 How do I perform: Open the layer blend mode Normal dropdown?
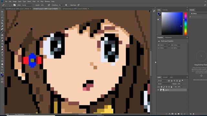coord(164,84)
